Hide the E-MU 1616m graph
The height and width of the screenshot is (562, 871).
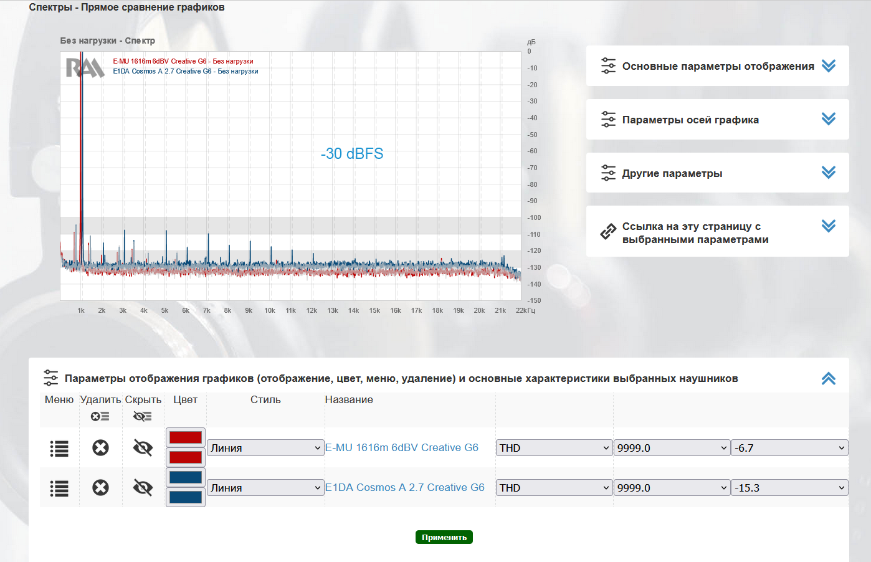pyautogui.click(x=143, y=447)
